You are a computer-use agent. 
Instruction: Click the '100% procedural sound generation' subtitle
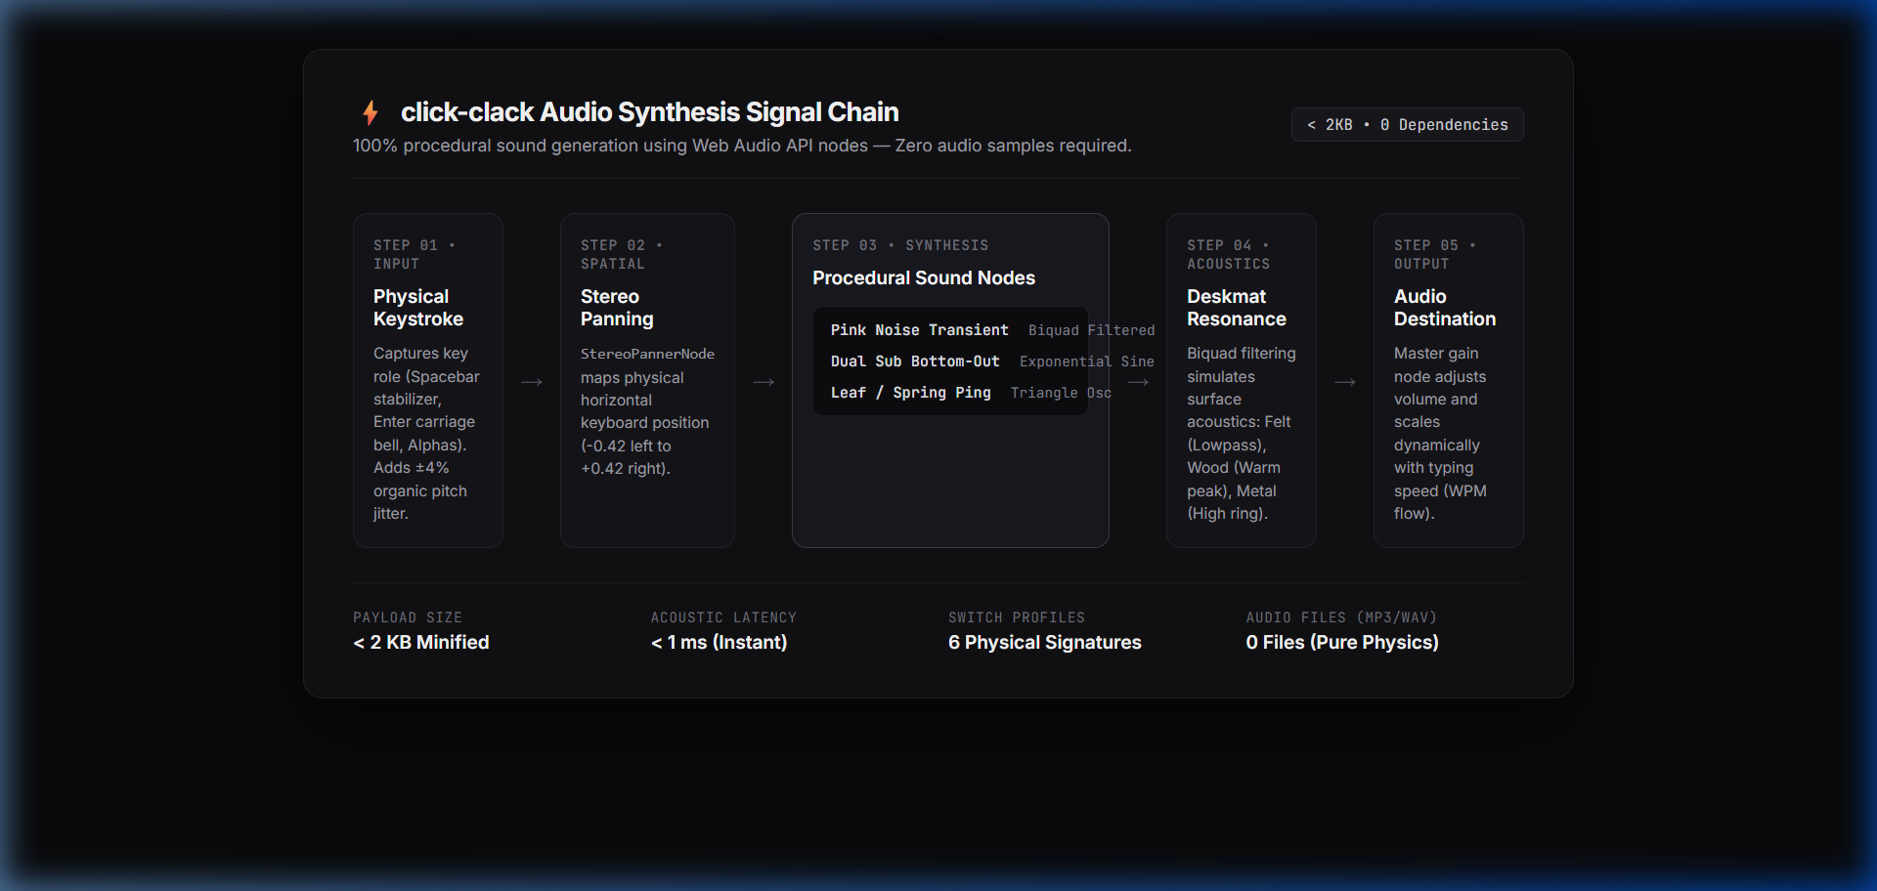pos(742,146)
